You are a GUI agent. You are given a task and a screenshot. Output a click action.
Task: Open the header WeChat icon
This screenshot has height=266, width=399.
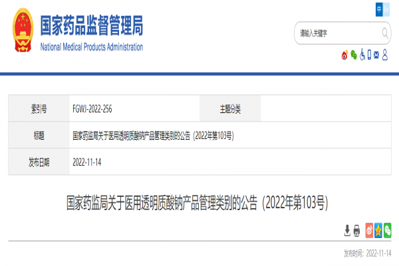coord(354,55)
